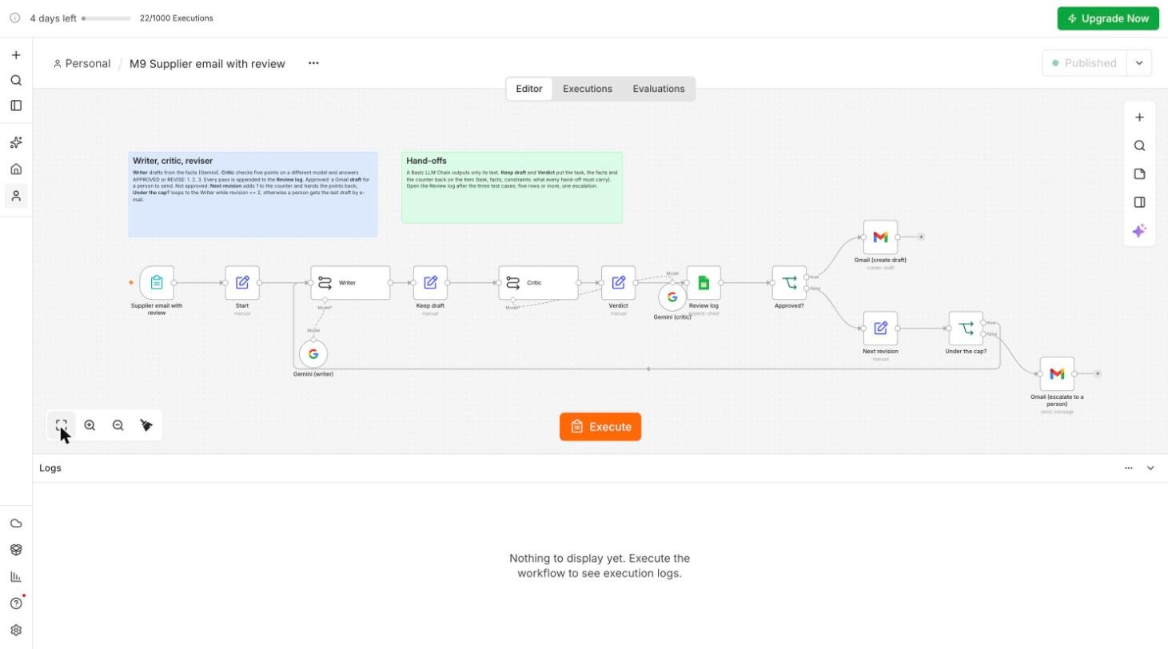Select the Gemini (writer) model node
The height and width of the screenshot is (649, 1168).
(x=313, y=354)
